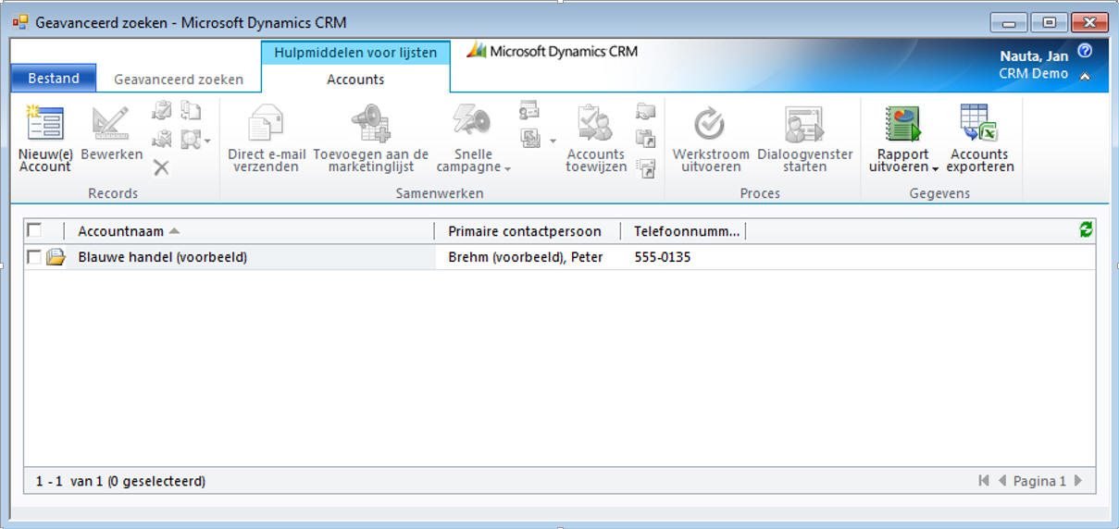The width and height of the screenshot is (1119, 529).
Task: Go to the first page of results
Action: [x=984, y=481]
